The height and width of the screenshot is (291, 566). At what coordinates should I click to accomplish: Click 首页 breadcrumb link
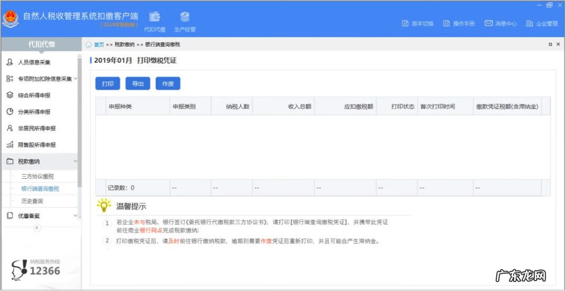click(x=99, y=45)
